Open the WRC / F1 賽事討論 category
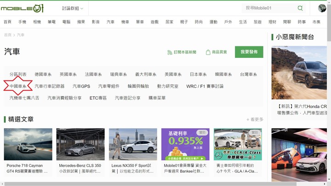 point(205,86)
